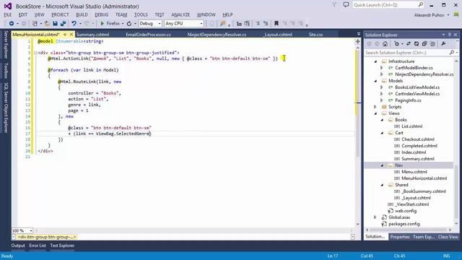Click the Comment Selection toolbar icon

(239, 24)
